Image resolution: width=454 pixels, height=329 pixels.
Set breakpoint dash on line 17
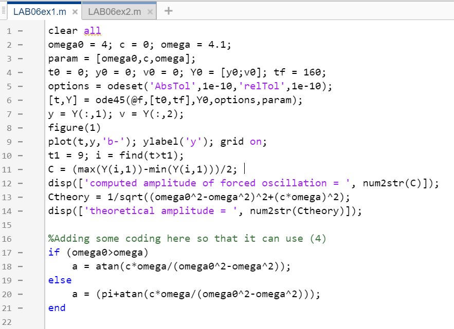click(x=20, y=253)
